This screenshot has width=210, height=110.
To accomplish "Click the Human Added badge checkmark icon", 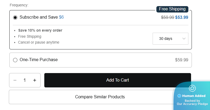I will tap(179, 96).
